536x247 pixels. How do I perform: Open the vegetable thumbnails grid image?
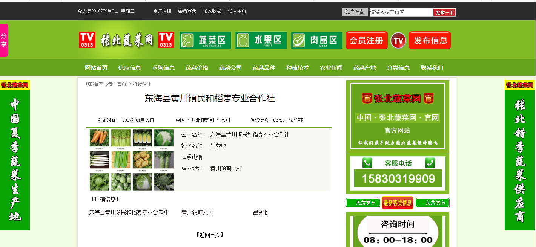click(x=132, y=160)
